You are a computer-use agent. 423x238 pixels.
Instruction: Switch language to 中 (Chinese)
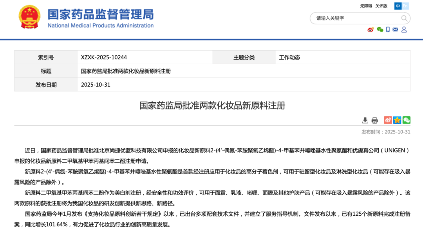[398, 6]
